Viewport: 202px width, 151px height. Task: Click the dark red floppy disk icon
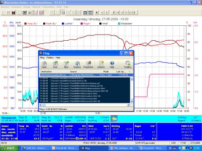tap(13, 13)
